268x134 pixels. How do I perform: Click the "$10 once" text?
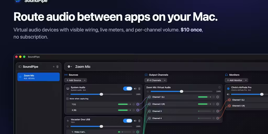[191, 30]
